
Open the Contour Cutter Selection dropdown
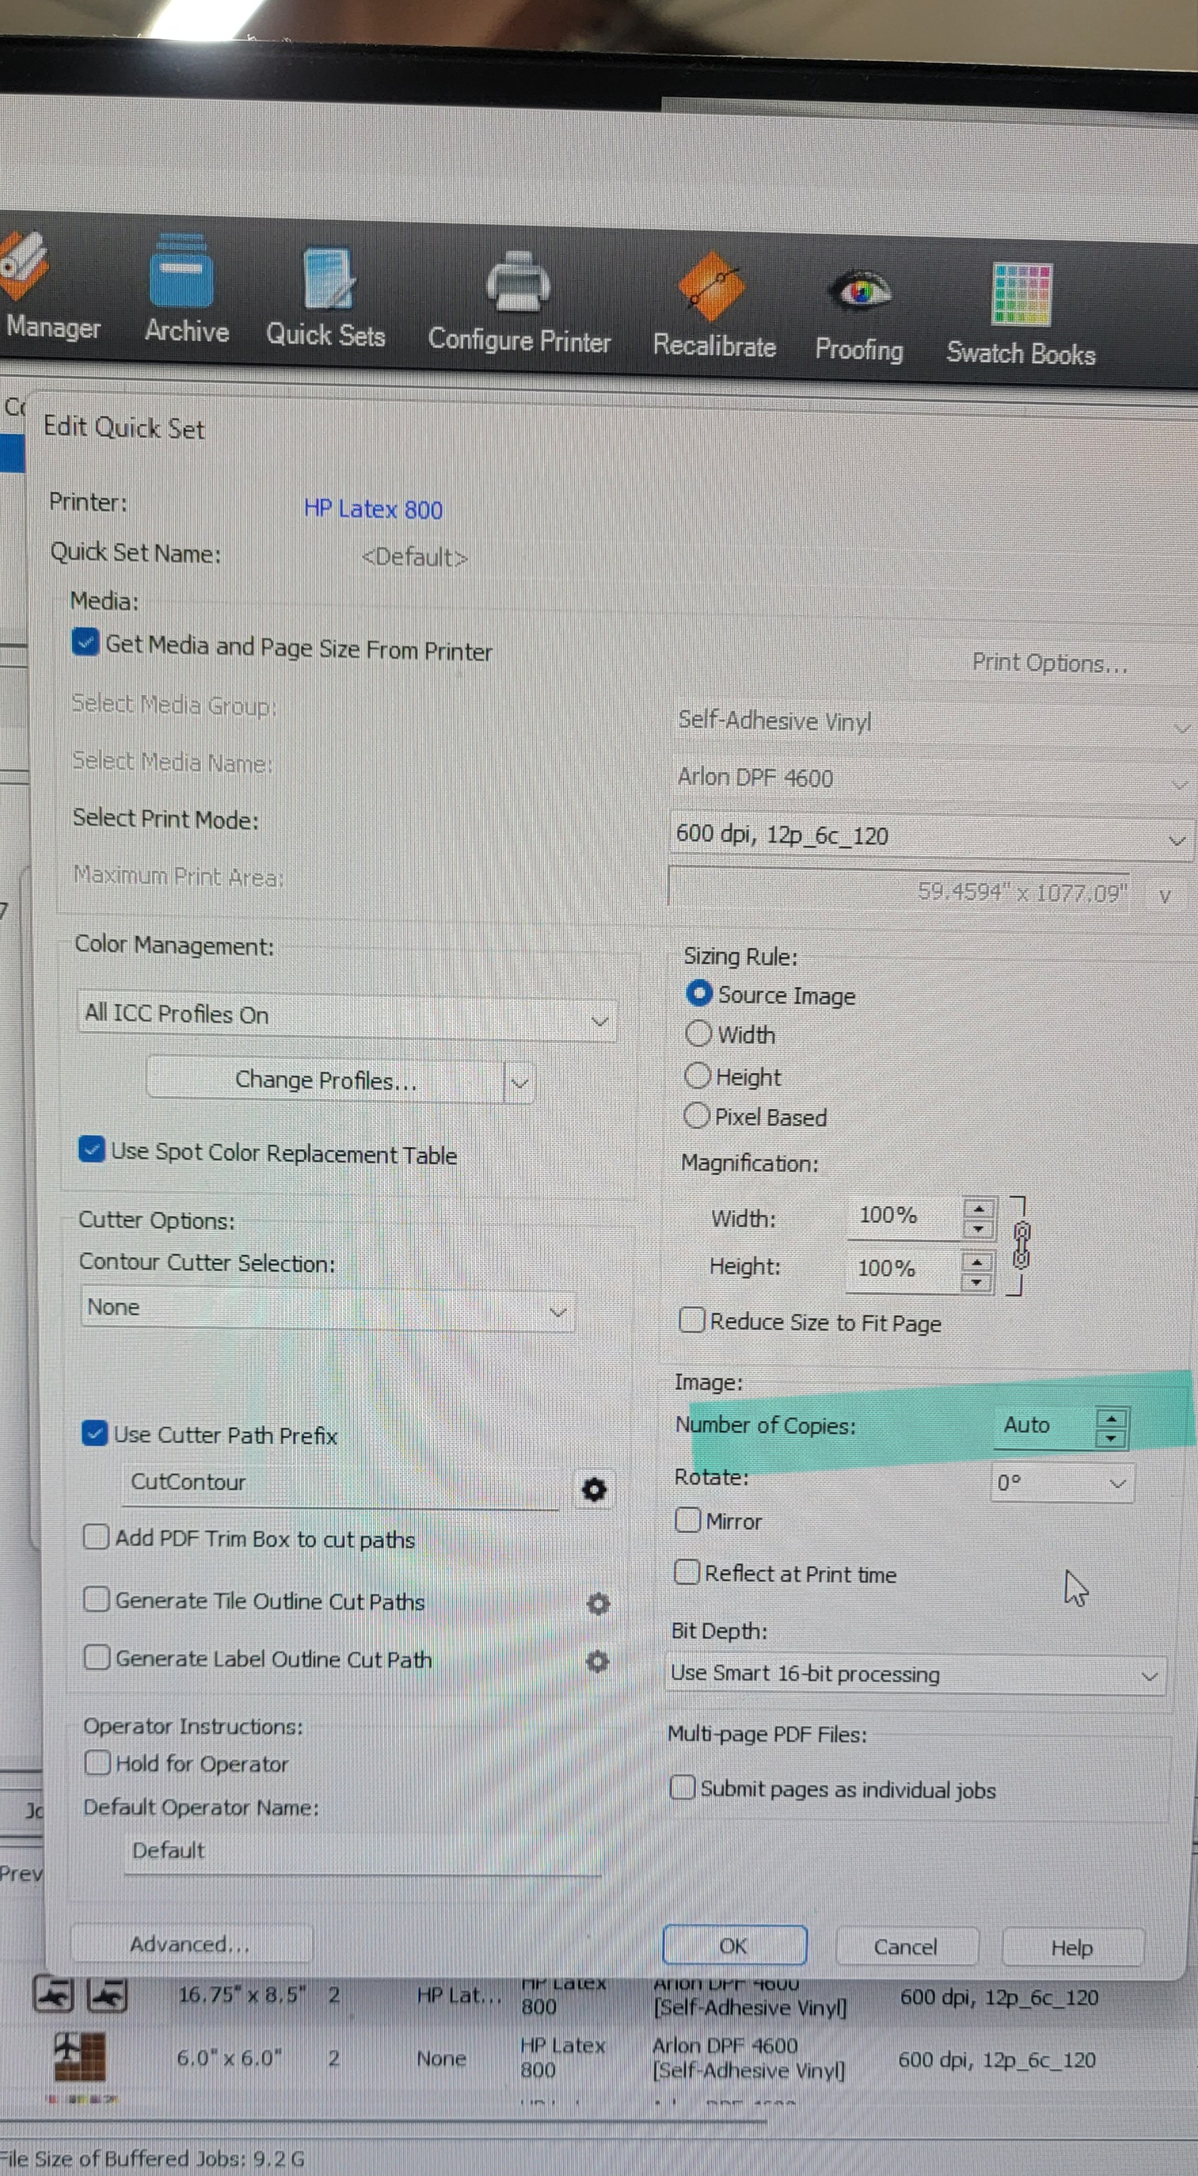pyautogui.click(x=327, y=1308)
